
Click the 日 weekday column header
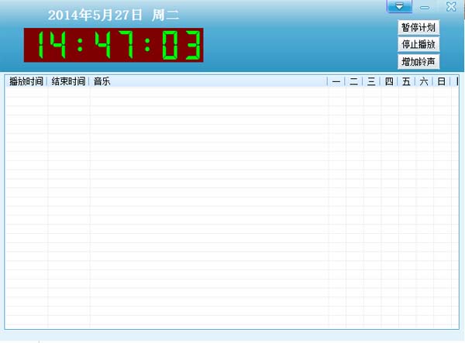click(x=441, y=81)
